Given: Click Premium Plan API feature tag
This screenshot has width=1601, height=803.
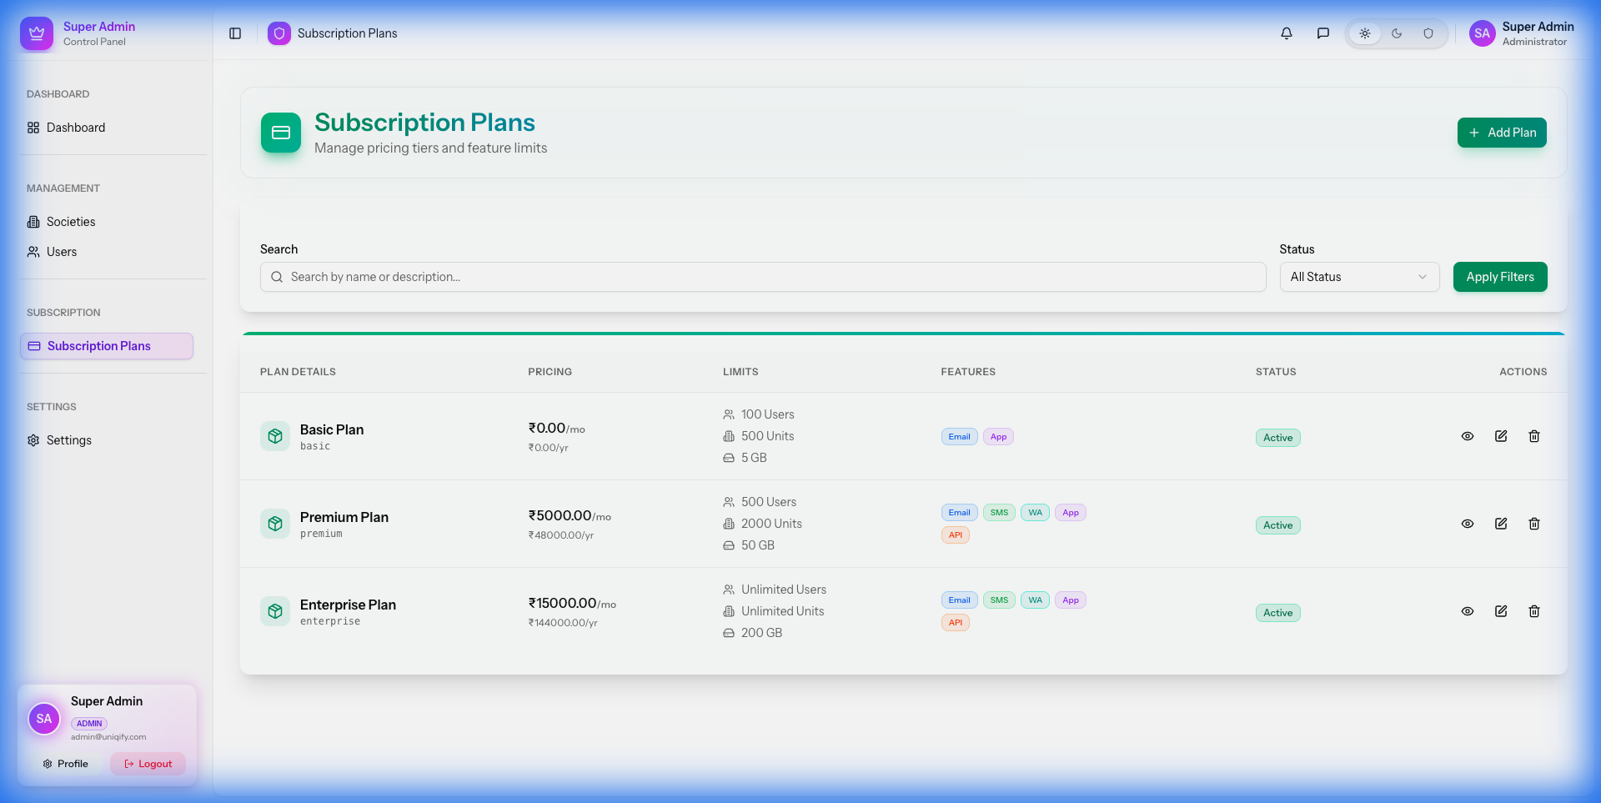Looking at the screenshot, I should pos(956,535).
